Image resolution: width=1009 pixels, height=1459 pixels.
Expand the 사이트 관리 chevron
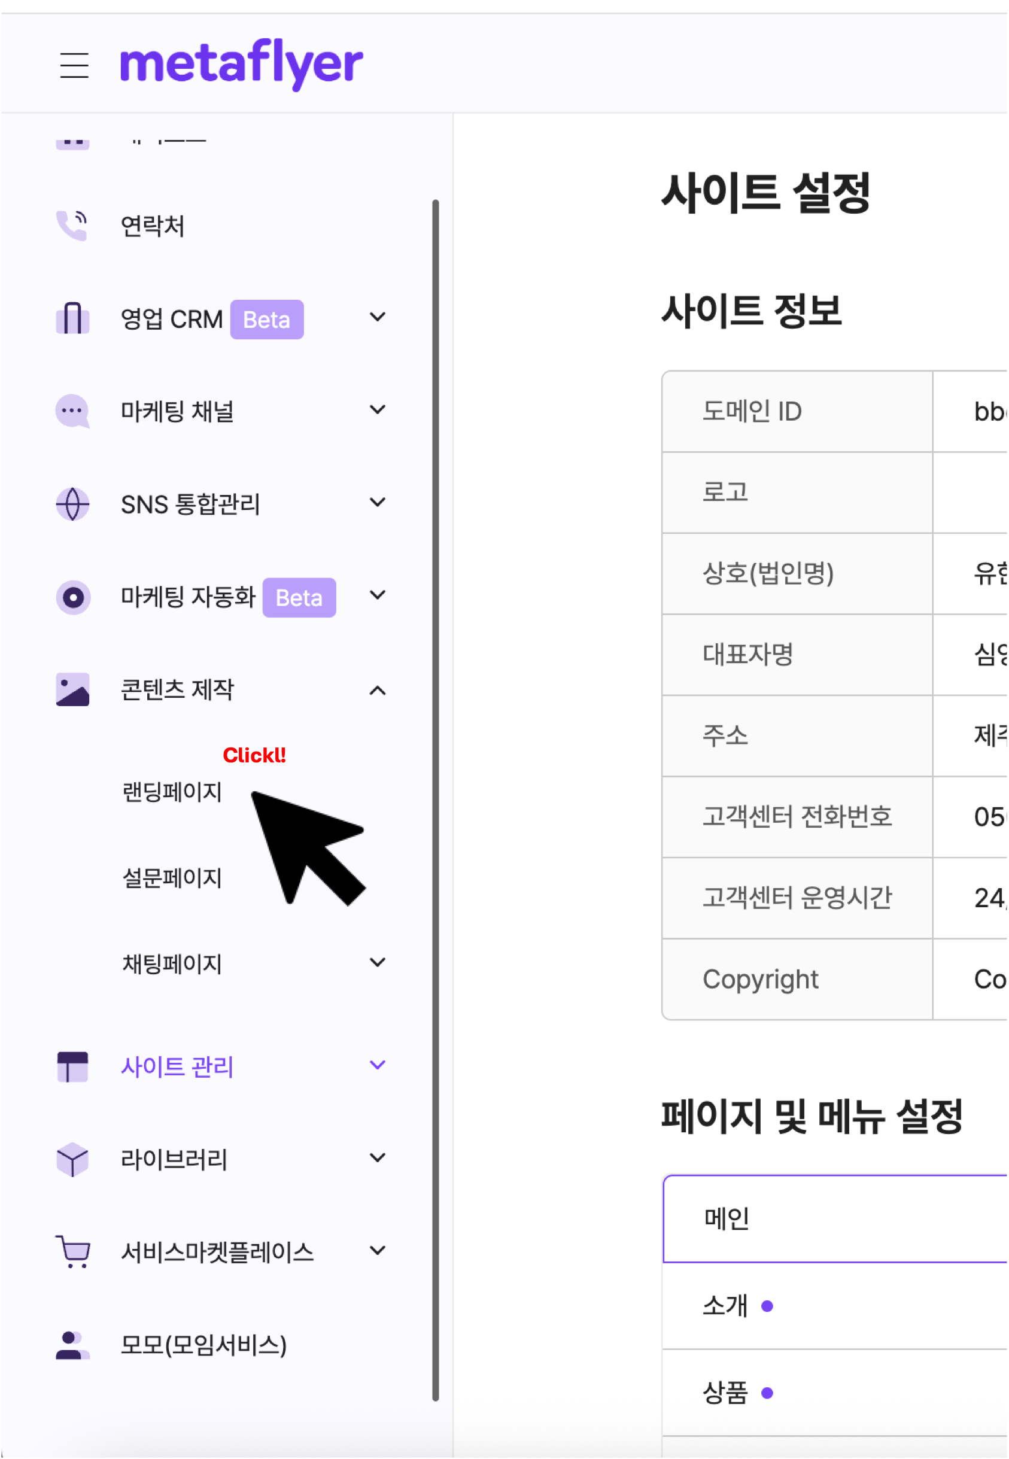[378, 1065]
